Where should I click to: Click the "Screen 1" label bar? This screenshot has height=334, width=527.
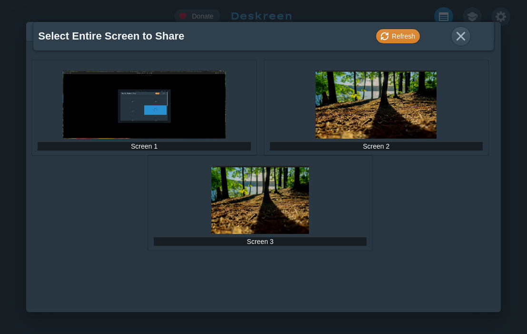(144, 146)
